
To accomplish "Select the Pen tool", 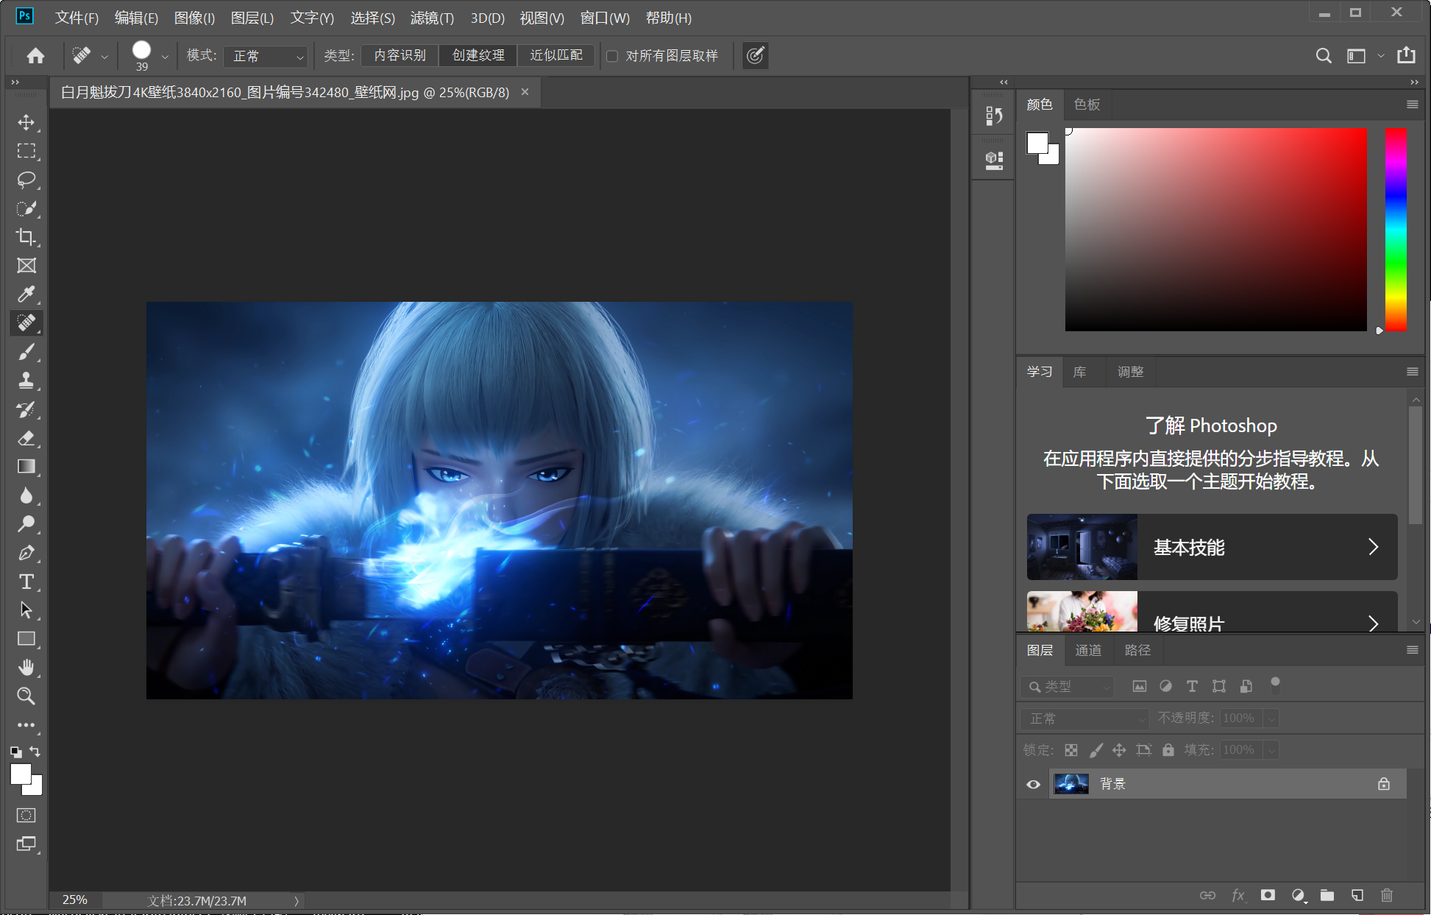I will [26, 553].
